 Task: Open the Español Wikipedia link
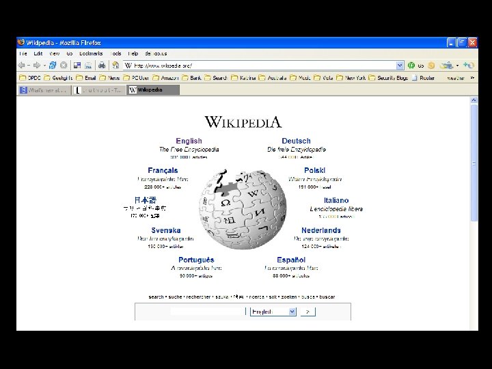pyautogui.click(x=291, y=260)
